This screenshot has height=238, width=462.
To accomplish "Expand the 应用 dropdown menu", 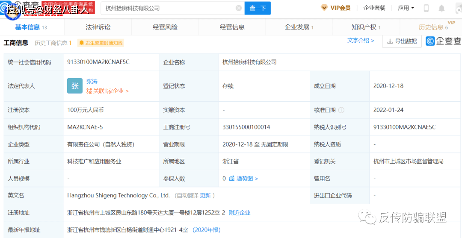I will pyautogui.click(x=406, y=8).
